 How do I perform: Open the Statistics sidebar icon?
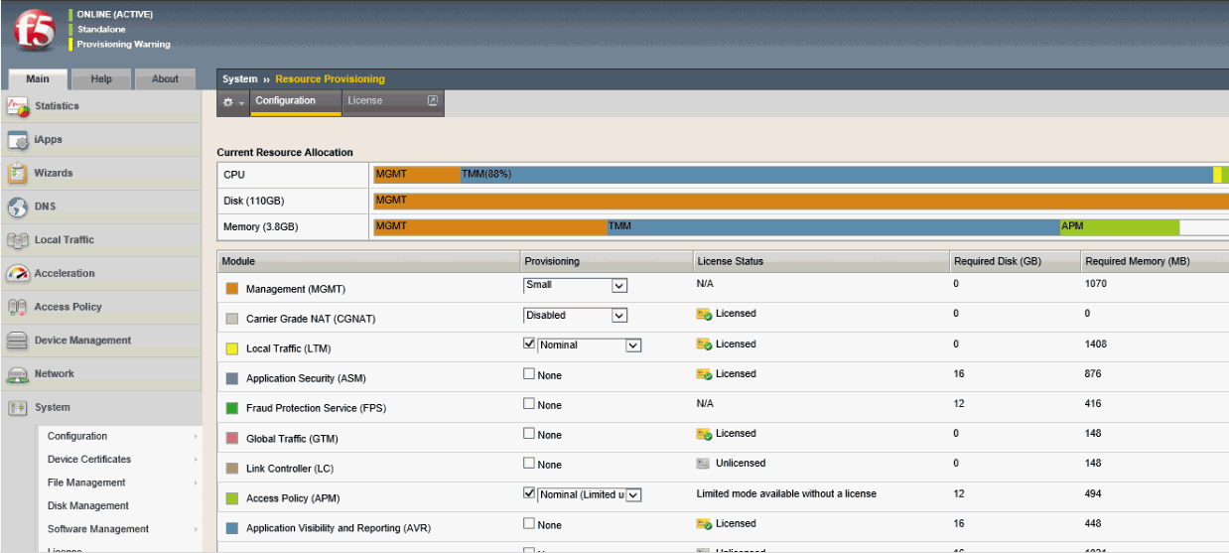18,106
